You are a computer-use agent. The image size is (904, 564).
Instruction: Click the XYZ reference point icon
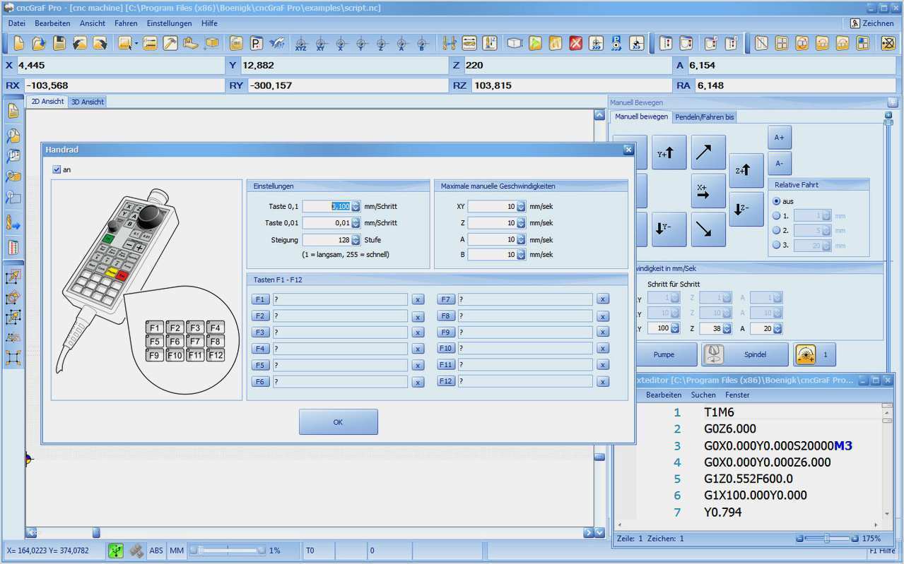tap(301, 43)
